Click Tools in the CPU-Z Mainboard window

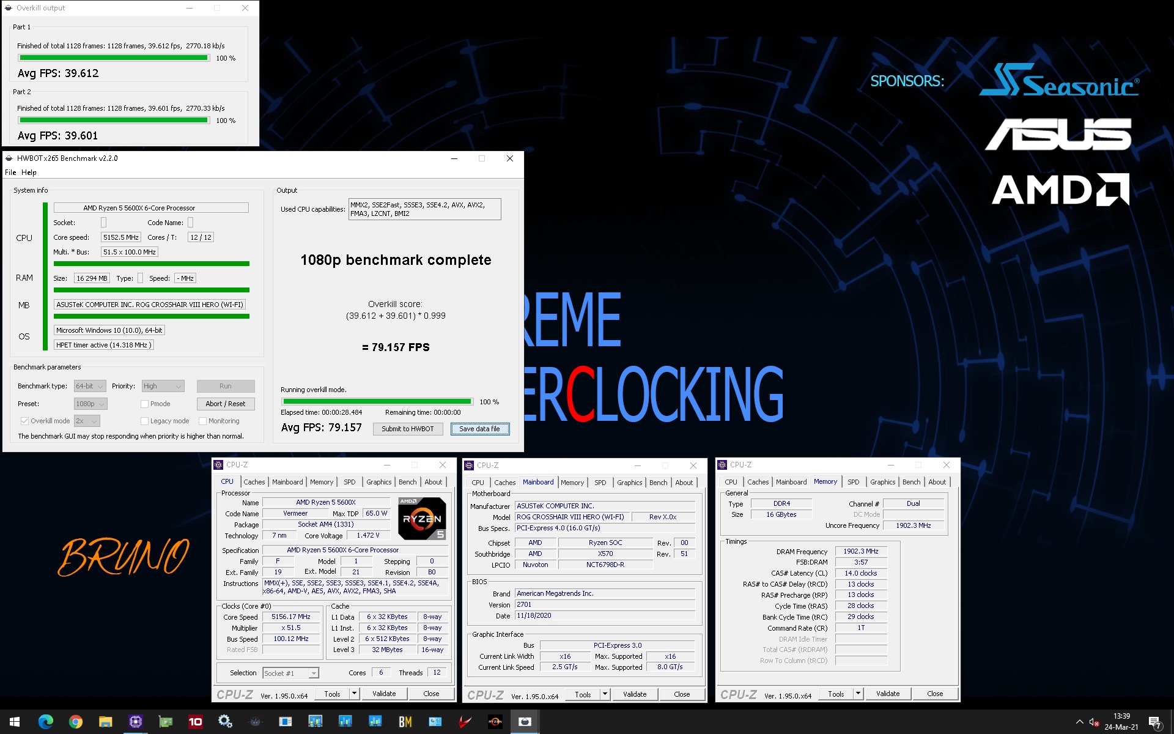583,694
